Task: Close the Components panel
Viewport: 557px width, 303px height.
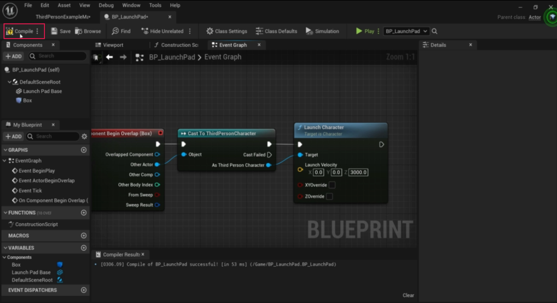Action: pyautogui.click(x=54, y=45)
